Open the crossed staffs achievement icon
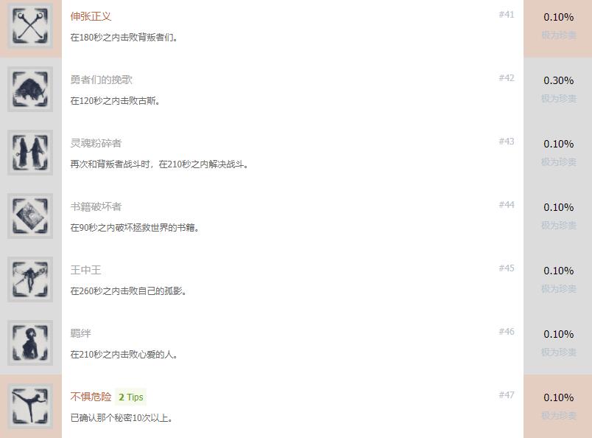 tap(30, 26)
